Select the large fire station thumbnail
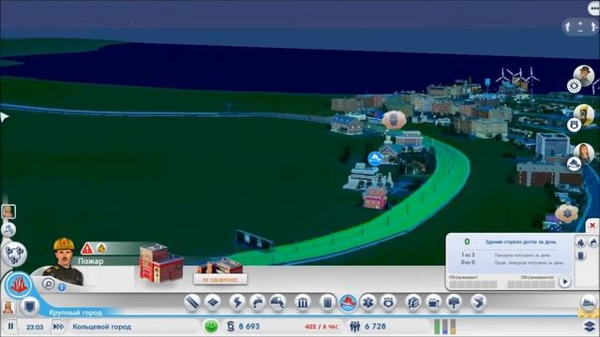This screenshot has width=600, height=337. pos(160,263)
